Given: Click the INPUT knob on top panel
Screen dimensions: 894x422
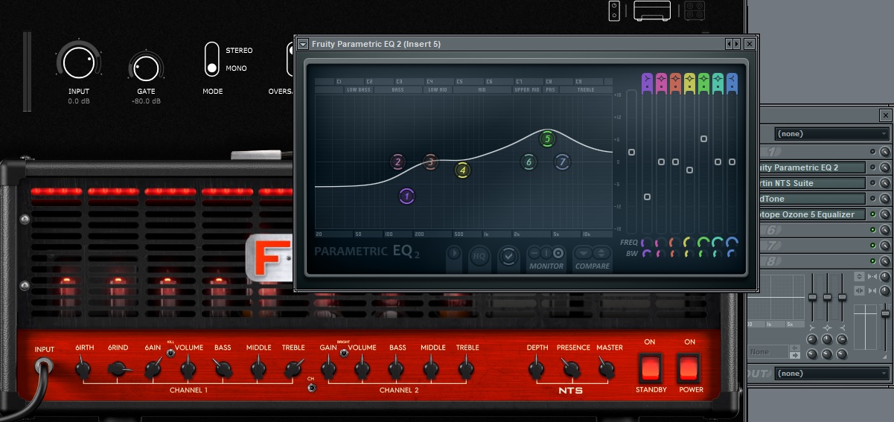Looking at the screenshot, I should pos(78,63).
